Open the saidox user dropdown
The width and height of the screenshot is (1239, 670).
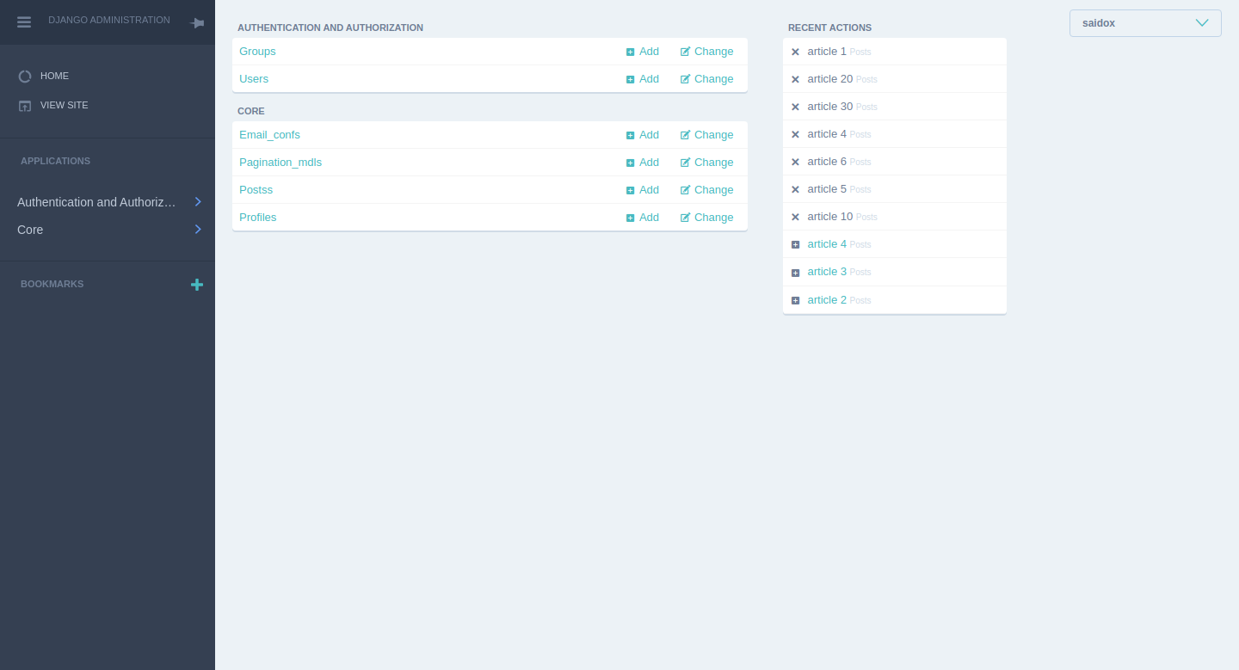coord(1144,23)
